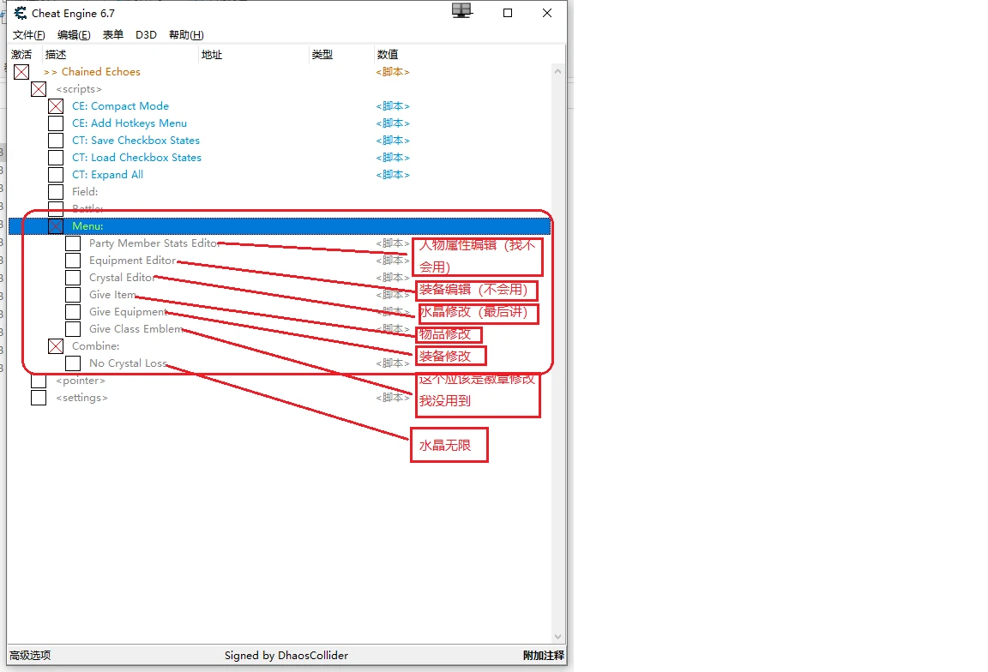Disable CE: Compact Mode checkbox

point(56,105)
